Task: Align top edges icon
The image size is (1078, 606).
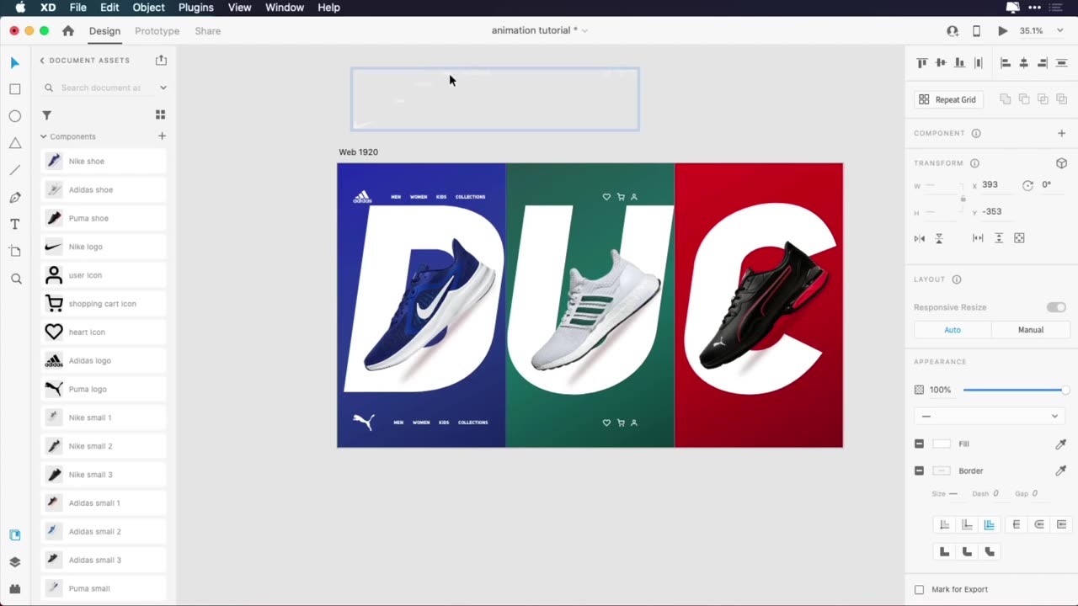Action: [921, 63]
